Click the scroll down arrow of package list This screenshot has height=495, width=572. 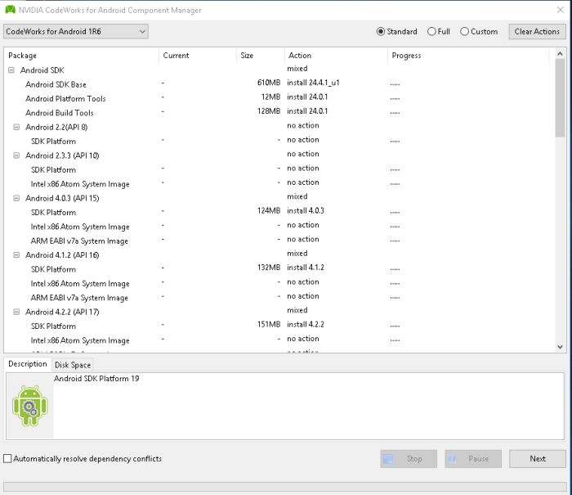click(560, 347)
